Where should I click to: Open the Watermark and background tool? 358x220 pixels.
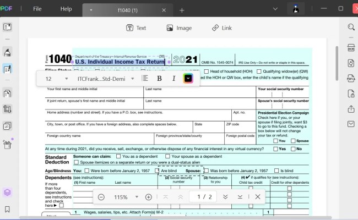click(x=7, y=126)
